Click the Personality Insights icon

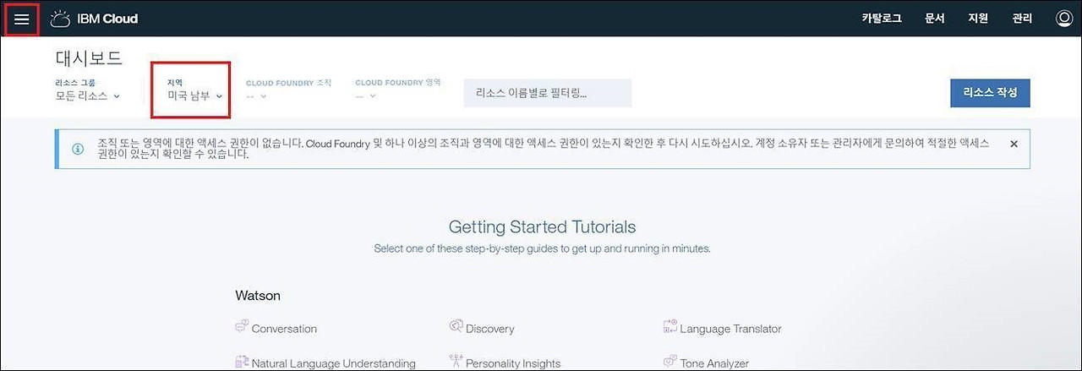[x=456, y=362]
